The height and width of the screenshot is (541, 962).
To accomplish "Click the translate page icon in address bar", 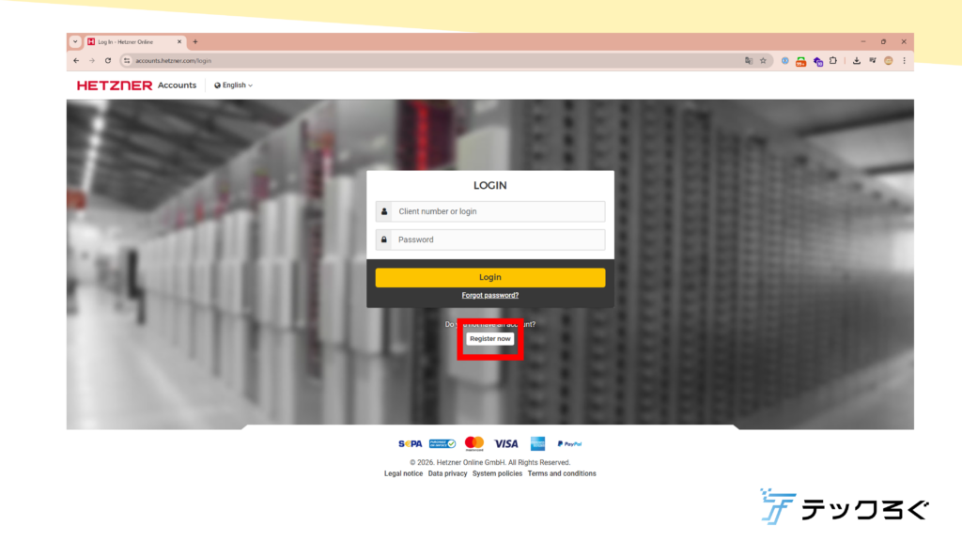I will point(749,60).
